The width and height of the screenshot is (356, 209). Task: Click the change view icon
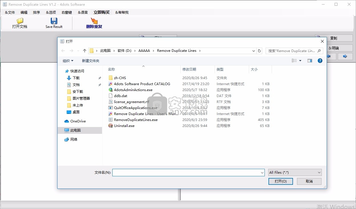(x=294, y=61)
